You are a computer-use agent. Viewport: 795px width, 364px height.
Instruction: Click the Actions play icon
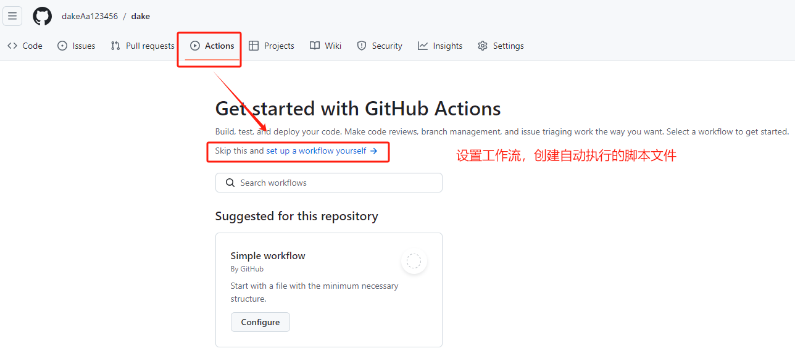coord(195,46)
